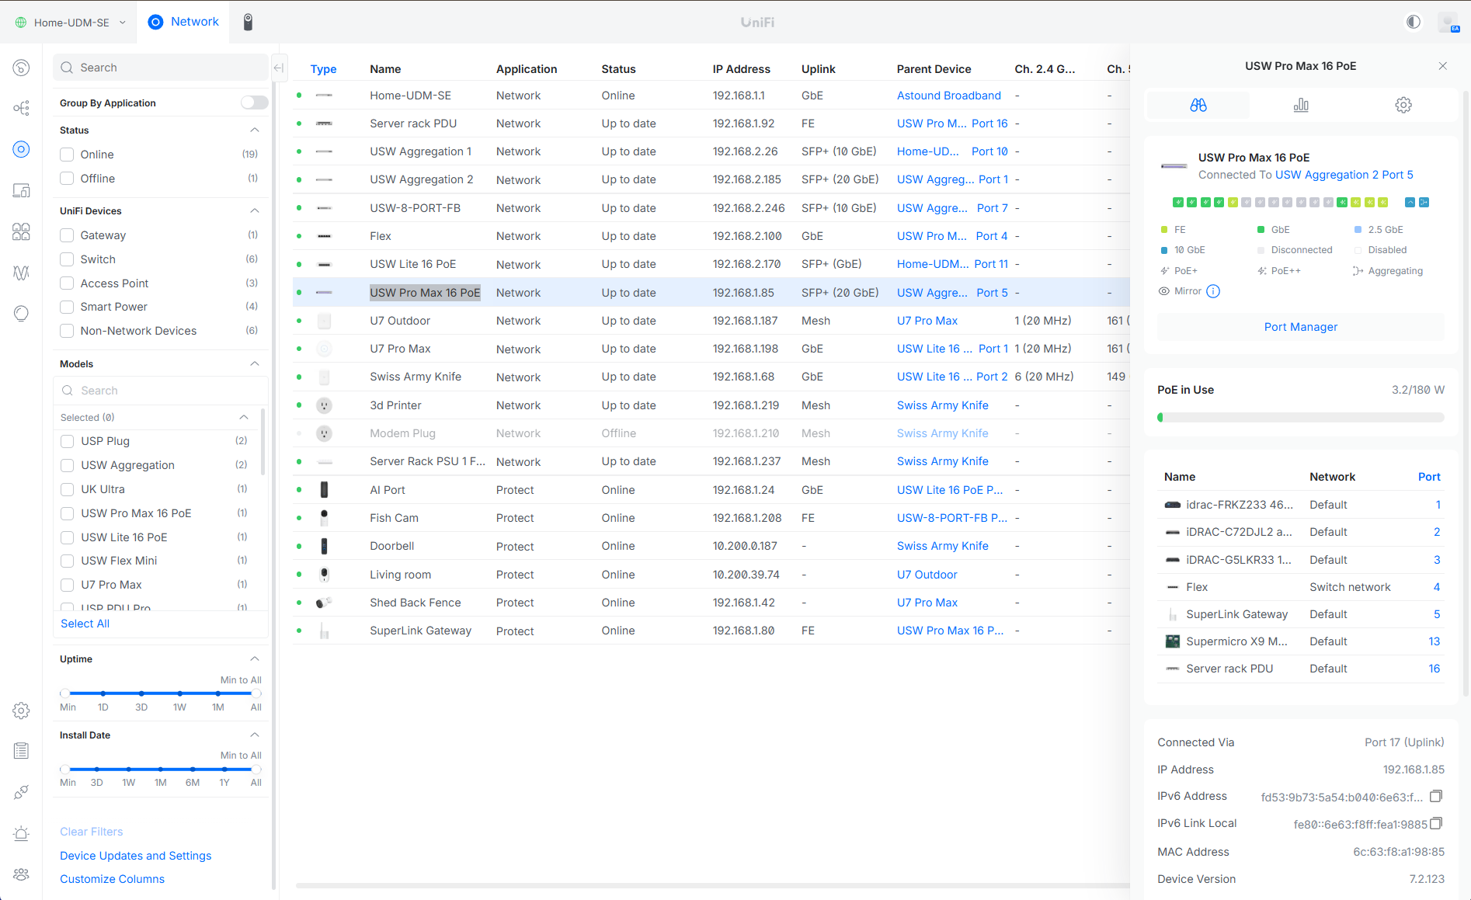Toggle the dark/light theme icon
Screen dimensions: 1471x900
[x=1414, y=22]
